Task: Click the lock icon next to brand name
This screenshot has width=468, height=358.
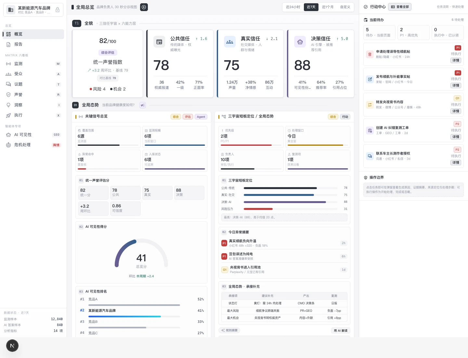Action: [58, 10]
